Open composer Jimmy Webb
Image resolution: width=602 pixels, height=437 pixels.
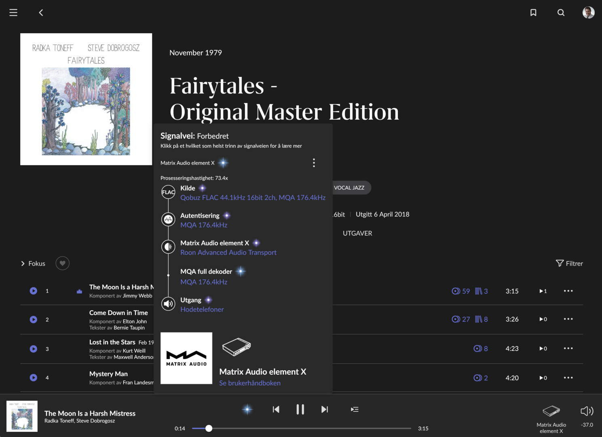(x=137, y=296)
